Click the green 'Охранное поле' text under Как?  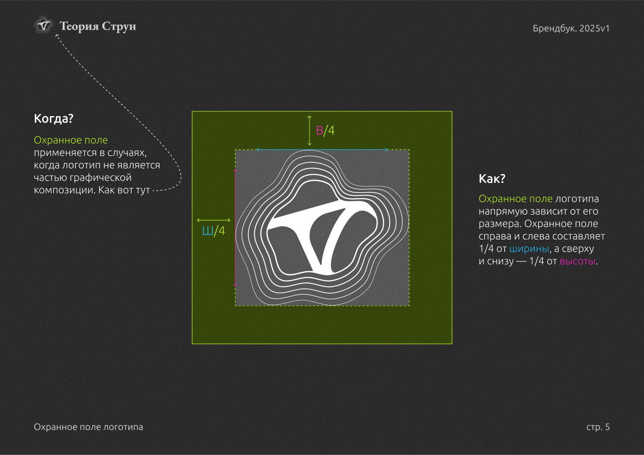[x=515, y=199]
